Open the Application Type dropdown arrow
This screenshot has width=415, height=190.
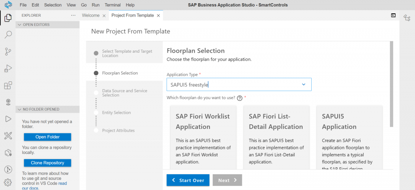click(x=304, y=84)
